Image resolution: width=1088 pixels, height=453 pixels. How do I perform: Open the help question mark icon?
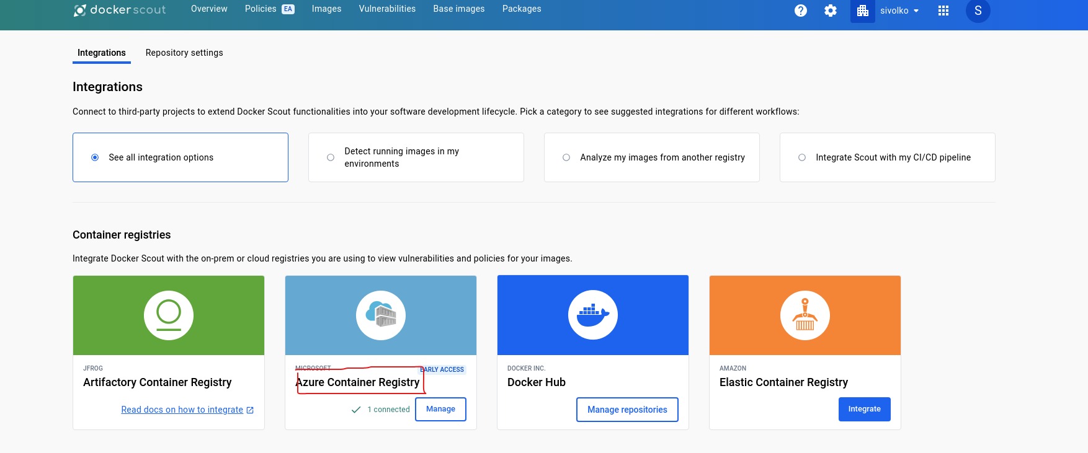pyautogui.click(x=801, y=11)
